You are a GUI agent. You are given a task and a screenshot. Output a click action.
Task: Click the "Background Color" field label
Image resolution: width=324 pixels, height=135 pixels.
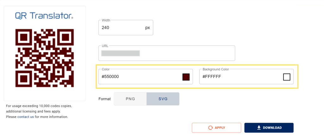point(216,69)
